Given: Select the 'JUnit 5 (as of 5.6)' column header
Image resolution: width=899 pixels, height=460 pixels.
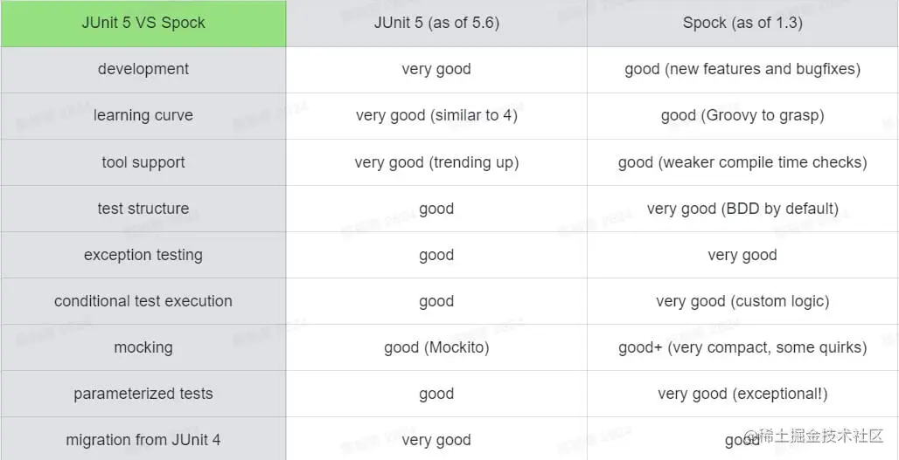Looking at the screenshot, I should click(436, 24).
